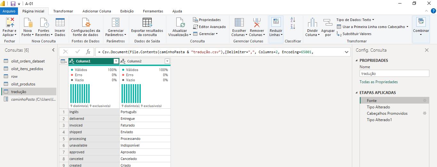This screenshot has height=167, width=437.
Task: Select caminhoPasta parameter query
Action: coord(29,99)
